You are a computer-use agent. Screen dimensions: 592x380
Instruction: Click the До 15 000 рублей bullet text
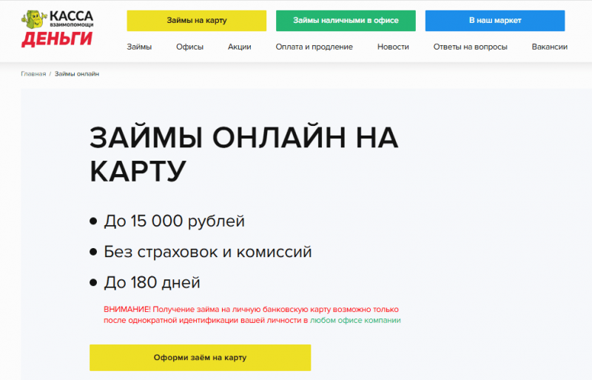pos(174,221)
